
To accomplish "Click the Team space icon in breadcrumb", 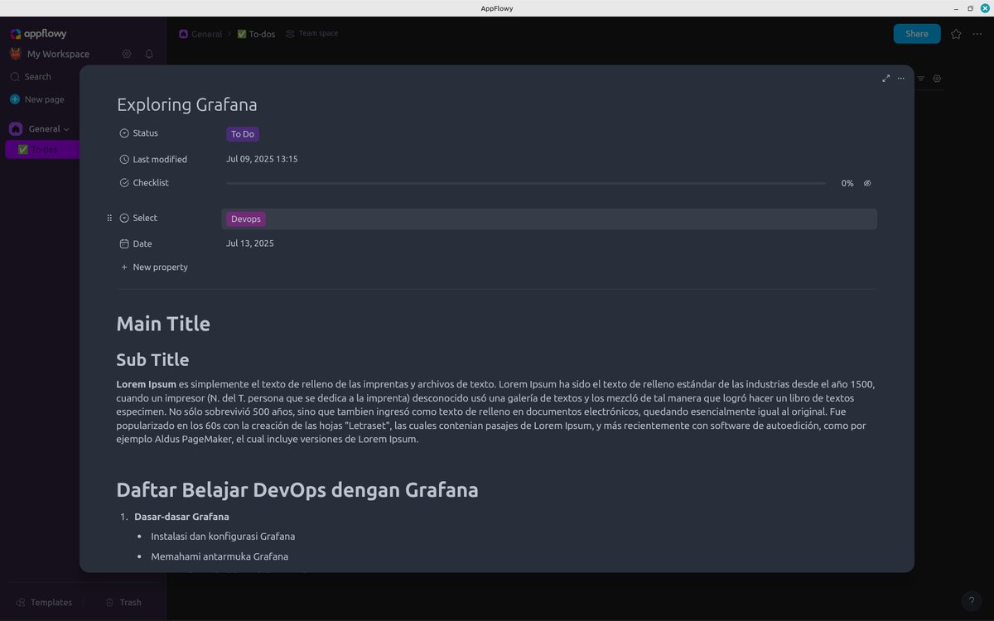I will (x=290, y=34).
